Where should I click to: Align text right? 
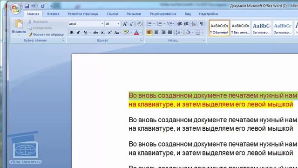click(163, 32)
